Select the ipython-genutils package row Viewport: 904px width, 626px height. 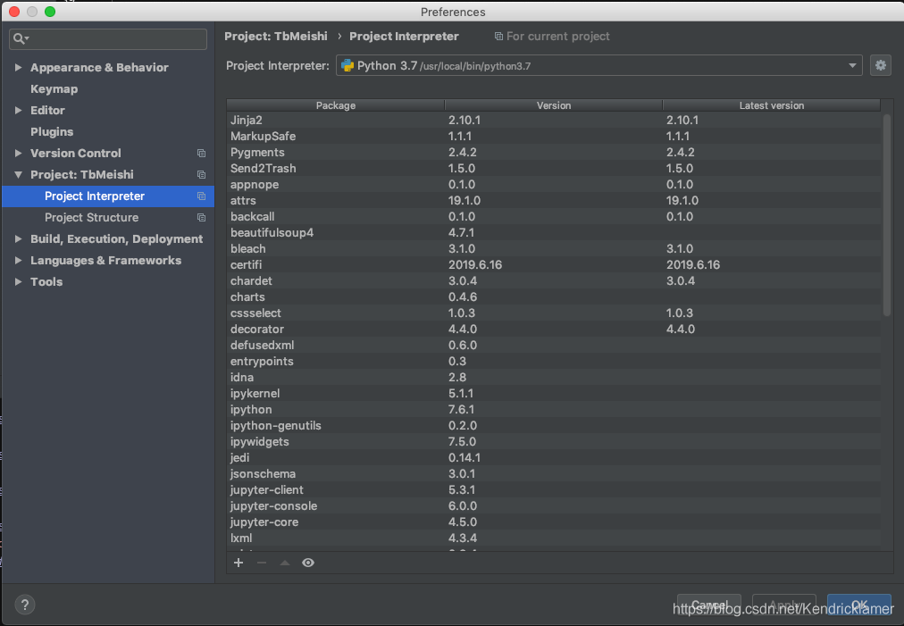coord(554,425)
